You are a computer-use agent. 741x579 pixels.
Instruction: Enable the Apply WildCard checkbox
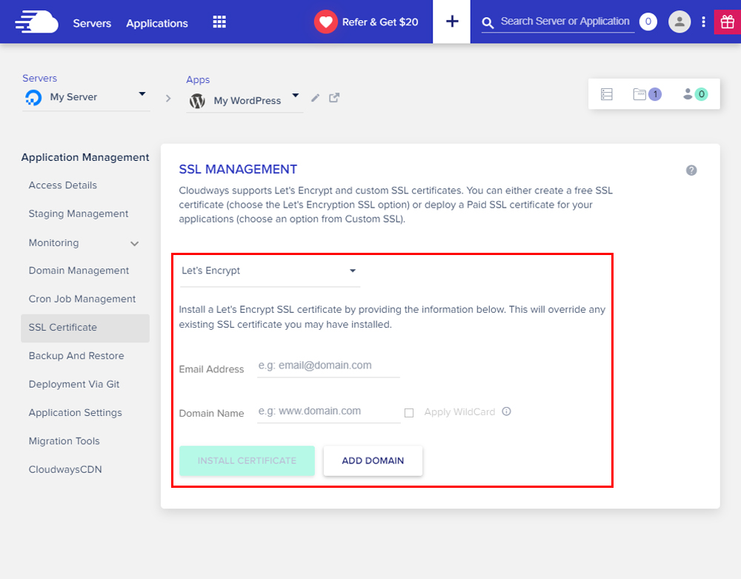coord(409,413)
